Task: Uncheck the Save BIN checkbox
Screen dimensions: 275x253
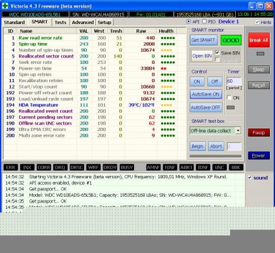Action: (x=217, y=52)
